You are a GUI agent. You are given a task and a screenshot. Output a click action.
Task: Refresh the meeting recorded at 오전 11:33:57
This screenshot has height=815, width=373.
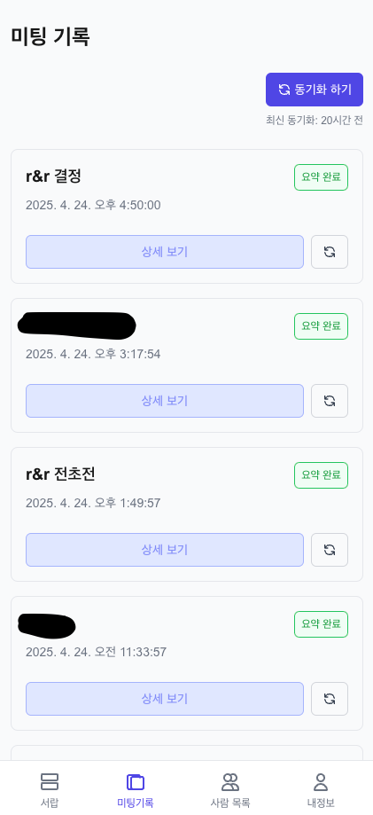[x=330, y=699]
